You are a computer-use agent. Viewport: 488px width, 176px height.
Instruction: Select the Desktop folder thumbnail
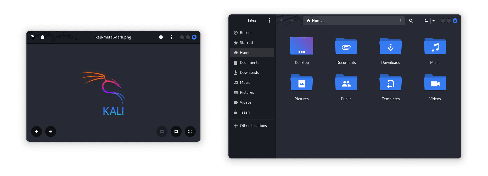(x=302, y=46)
